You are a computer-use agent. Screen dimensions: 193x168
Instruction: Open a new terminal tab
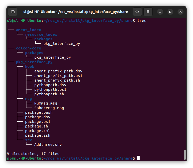click(13, 12)
